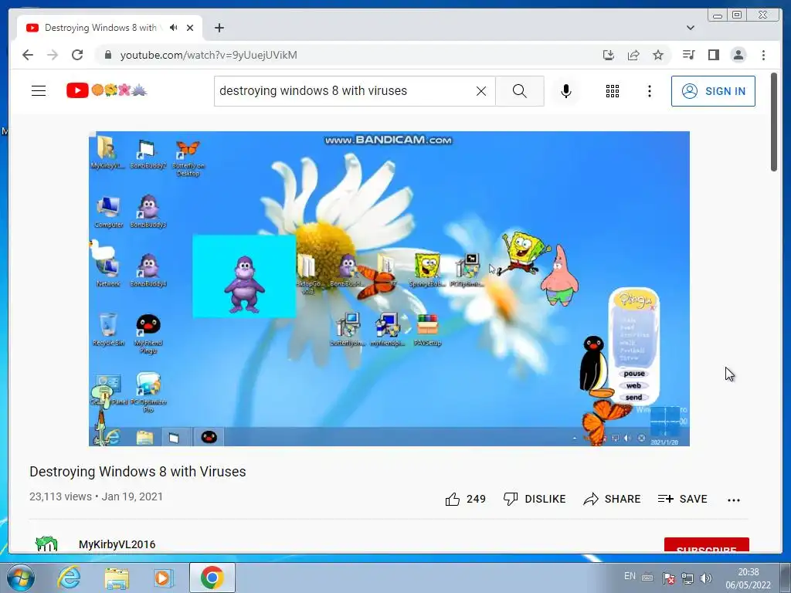791x593 pixels.
Task: Click the SIGN IN button
Action: point(713,91)
